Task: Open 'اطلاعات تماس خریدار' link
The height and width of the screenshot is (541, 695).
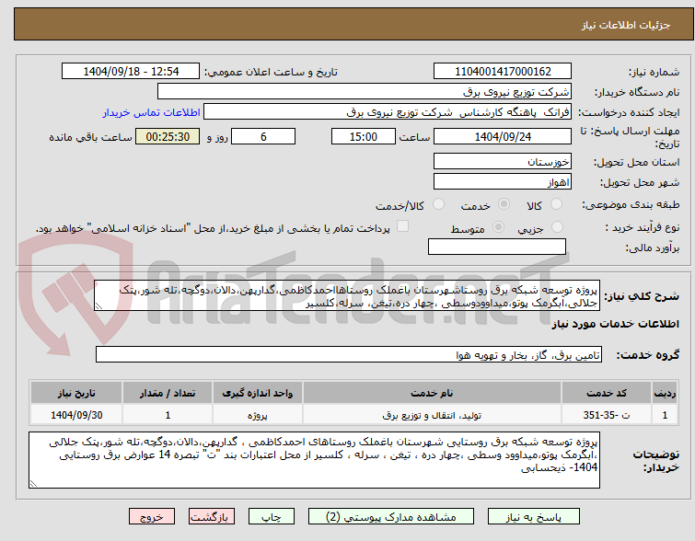Action: pyautogui.click(x=152, y=112)
